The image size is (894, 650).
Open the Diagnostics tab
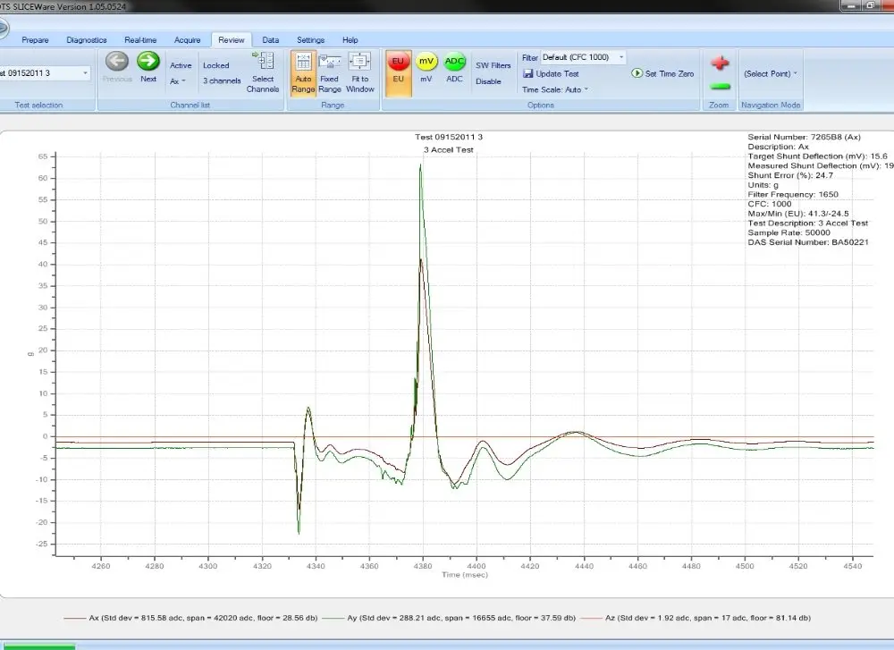coord(87,40)
